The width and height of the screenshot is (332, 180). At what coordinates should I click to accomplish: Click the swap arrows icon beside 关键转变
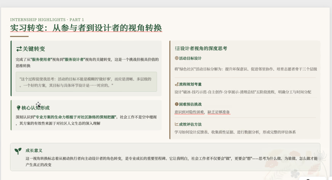coord(19,49)
